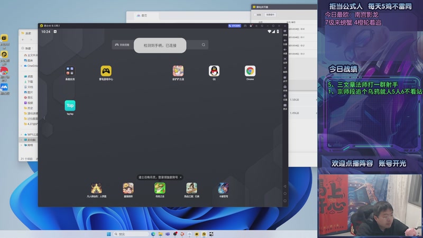The width and height of the screenshot is (423, 238).
Task: Launch the QQ penguin app
Action: (214, 71)
